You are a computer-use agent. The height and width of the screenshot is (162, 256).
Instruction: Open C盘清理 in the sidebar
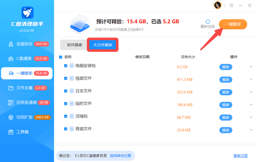tap(27, 59)
